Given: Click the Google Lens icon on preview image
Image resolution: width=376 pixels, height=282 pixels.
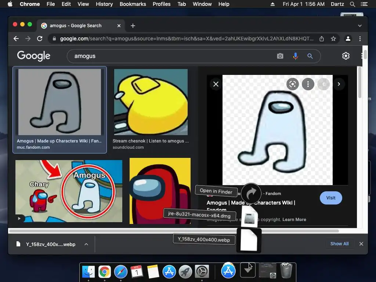Looking at the screenshot, I should pyautogui.click(x=293, y=84).
